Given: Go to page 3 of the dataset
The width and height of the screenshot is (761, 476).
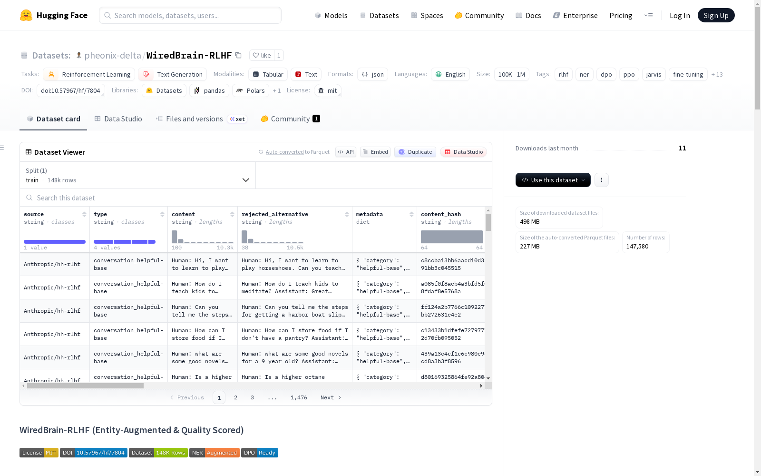Looking at the screenshot, I should pos(252,397).
